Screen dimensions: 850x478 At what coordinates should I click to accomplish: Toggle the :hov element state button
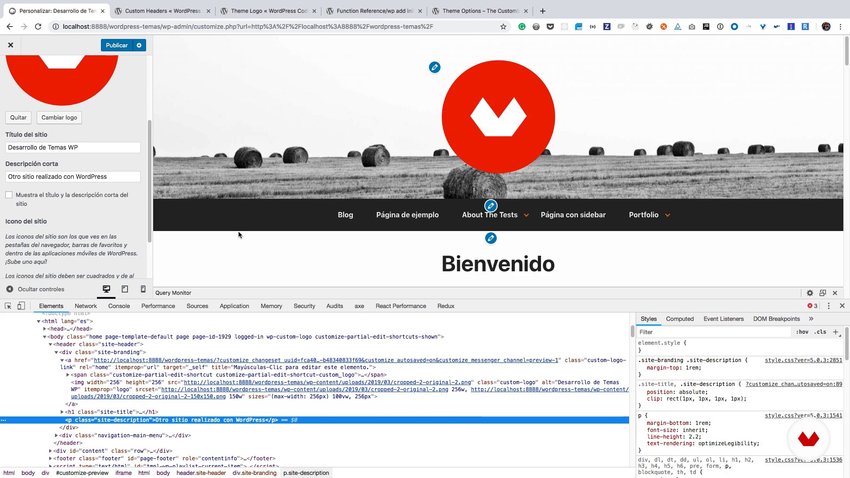802,332
